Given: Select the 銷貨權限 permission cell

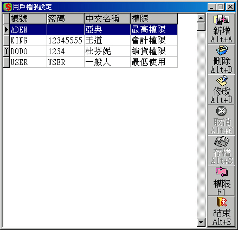Looking at the screenshot, I should tap(154, 52).
